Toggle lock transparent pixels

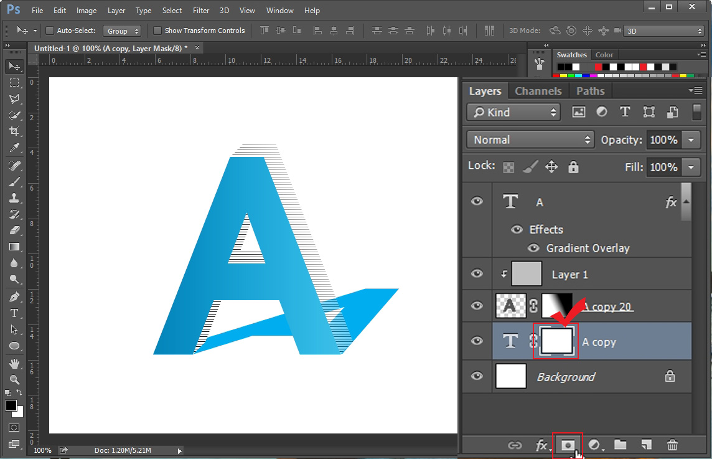(508, 168)
